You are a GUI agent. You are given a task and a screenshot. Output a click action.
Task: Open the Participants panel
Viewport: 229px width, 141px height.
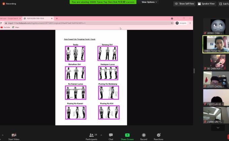(x=91, y=135)
